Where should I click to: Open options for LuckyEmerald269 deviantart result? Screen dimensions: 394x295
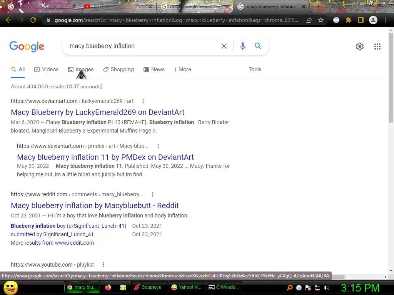tap(143, 101)
